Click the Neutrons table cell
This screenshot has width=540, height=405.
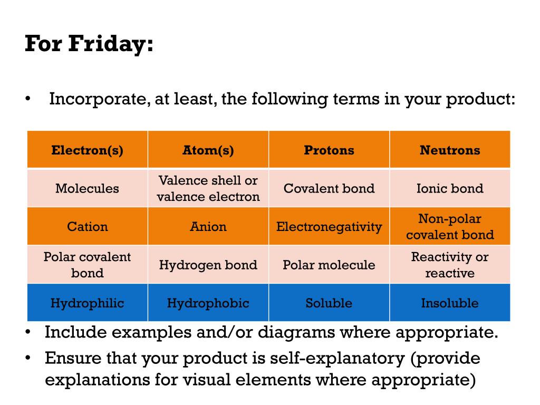[x=450, y=150]
